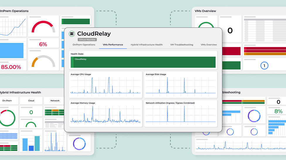The image size is (286, 160).
Task: Switch to the OnPrem Operations tab
Action: (x=84, y=45)
